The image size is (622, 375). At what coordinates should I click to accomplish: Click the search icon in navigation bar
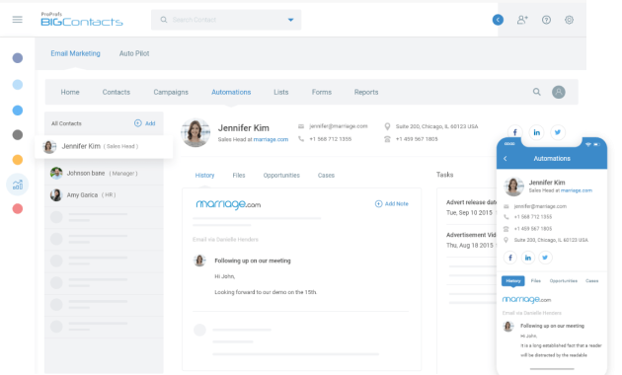point(537,92)
